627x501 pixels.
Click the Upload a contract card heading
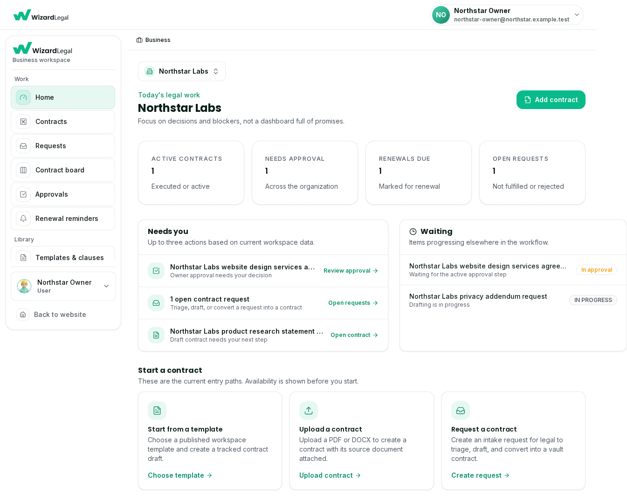(331, 429)
